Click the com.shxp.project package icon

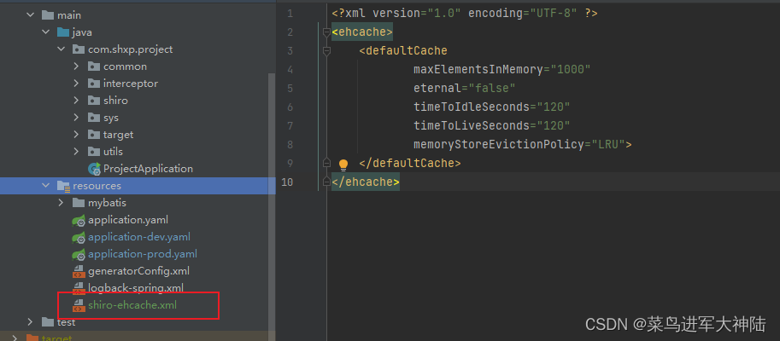point(79,49)
